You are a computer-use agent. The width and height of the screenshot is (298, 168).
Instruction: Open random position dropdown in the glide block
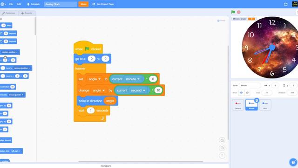[22, 68]
